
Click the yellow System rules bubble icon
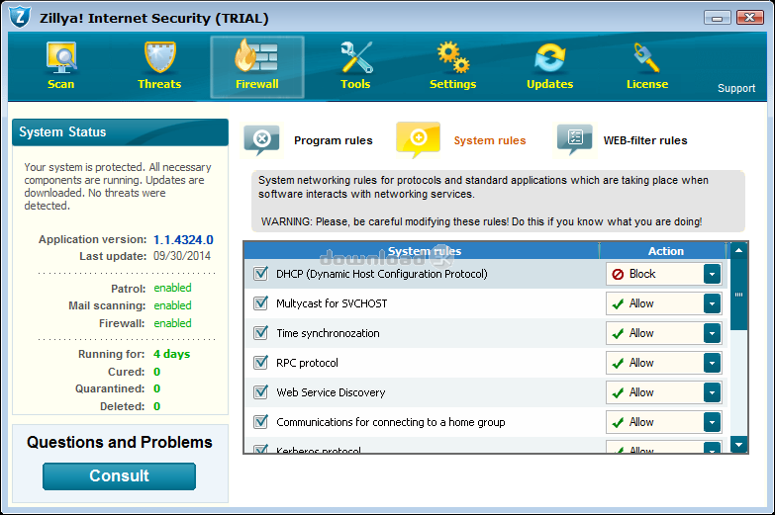point(418,139)
